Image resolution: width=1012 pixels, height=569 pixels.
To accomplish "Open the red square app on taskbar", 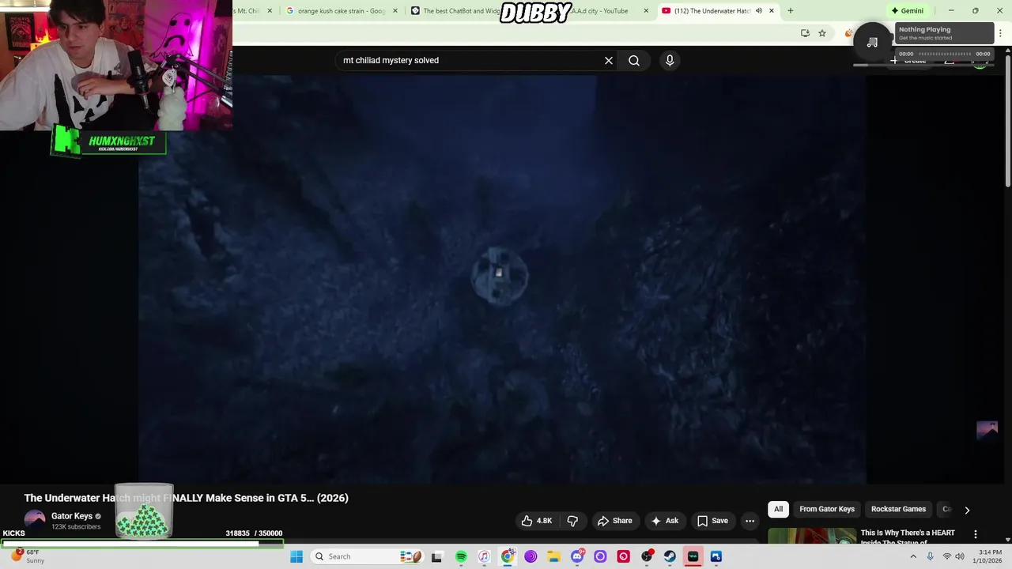I will point(624,556).
